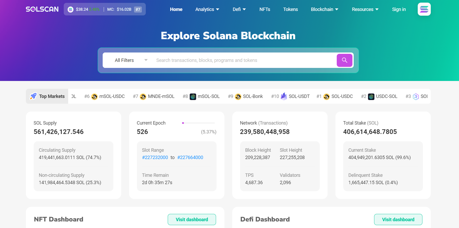Click SOL Supply value 561,426,127.546
This screenshot has width=459, height=228.
pos(59,132)
